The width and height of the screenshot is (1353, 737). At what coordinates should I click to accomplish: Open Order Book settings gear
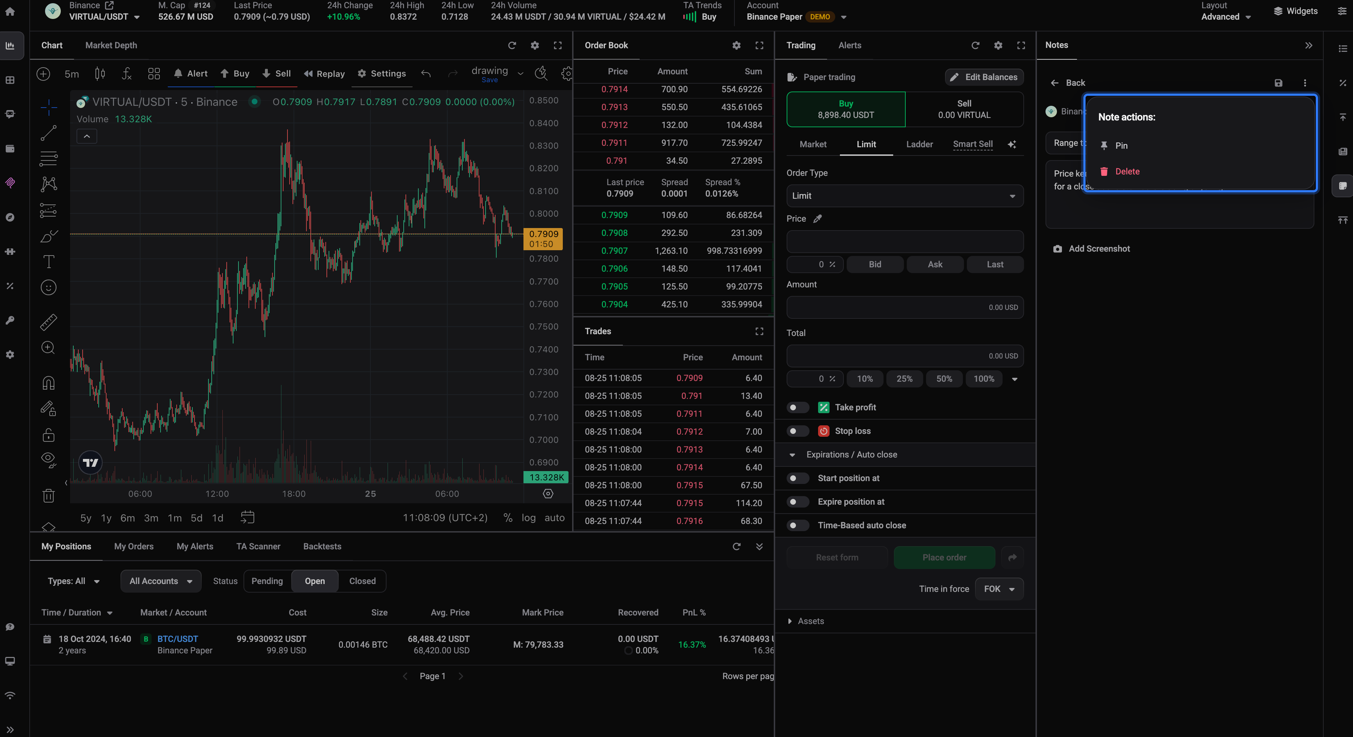tap(736, 45)
